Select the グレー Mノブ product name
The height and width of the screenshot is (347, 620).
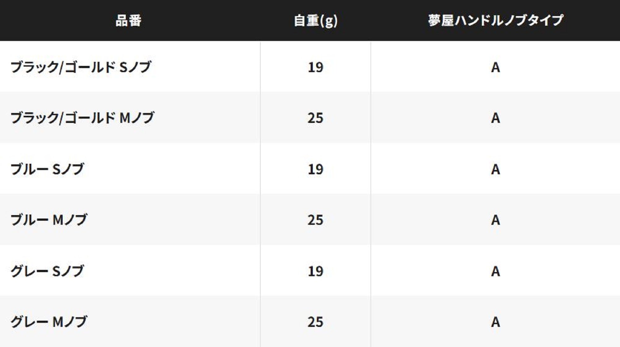[49, 322]
